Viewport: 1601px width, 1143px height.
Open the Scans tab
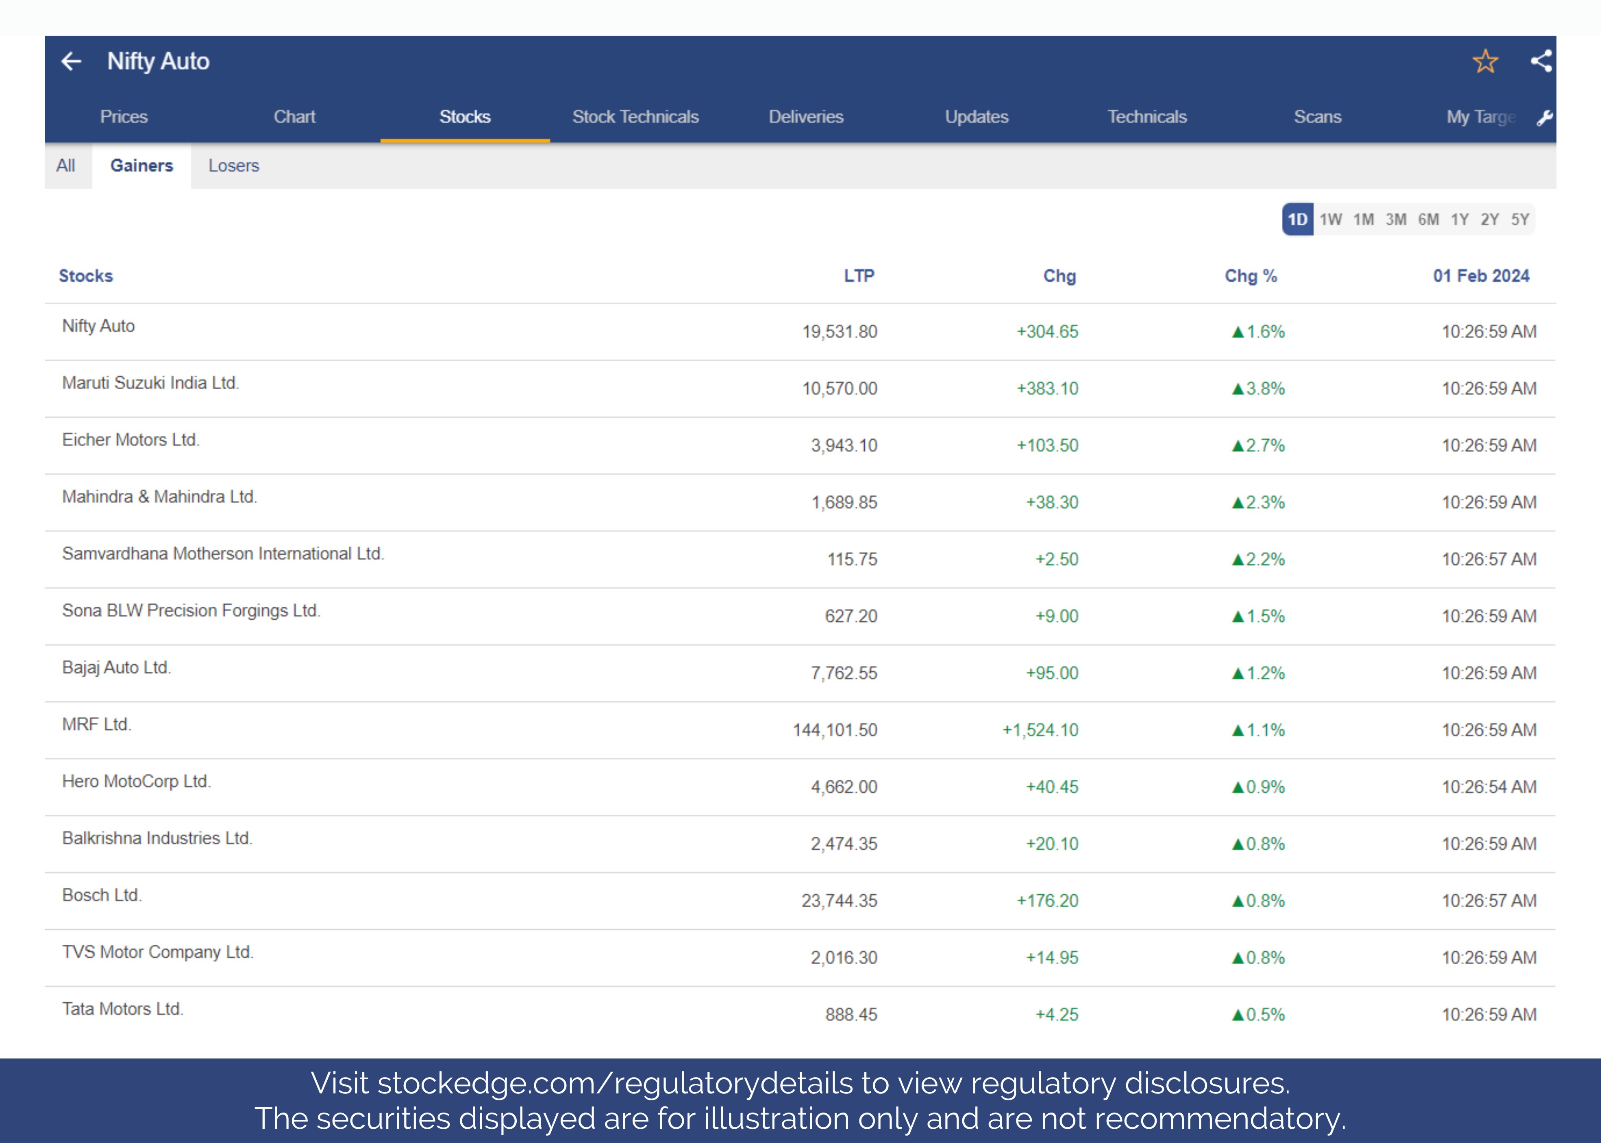tap(1317, 117)
